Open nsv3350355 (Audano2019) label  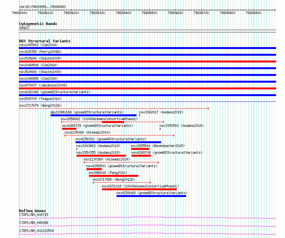tap(98, 152)
